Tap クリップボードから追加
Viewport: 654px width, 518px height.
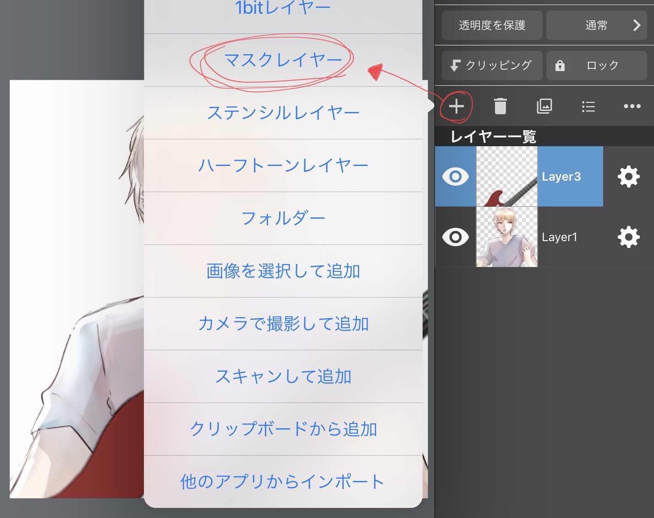click(x=283, y=429)
